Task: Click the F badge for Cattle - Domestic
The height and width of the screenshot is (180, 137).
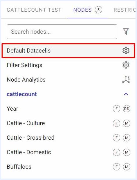Action: (116, 152)
